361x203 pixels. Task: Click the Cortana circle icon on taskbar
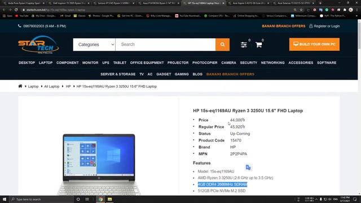tap(78, 199)
